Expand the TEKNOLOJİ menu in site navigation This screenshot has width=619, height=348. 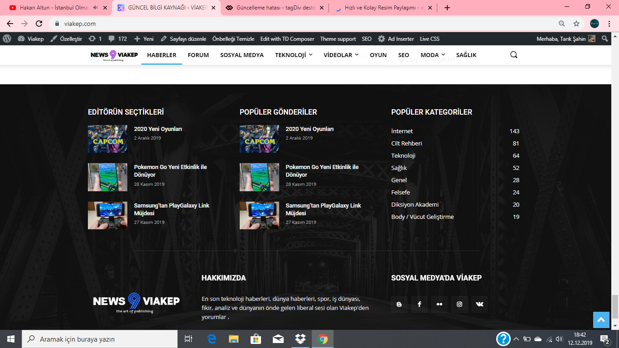pos(294,55)
